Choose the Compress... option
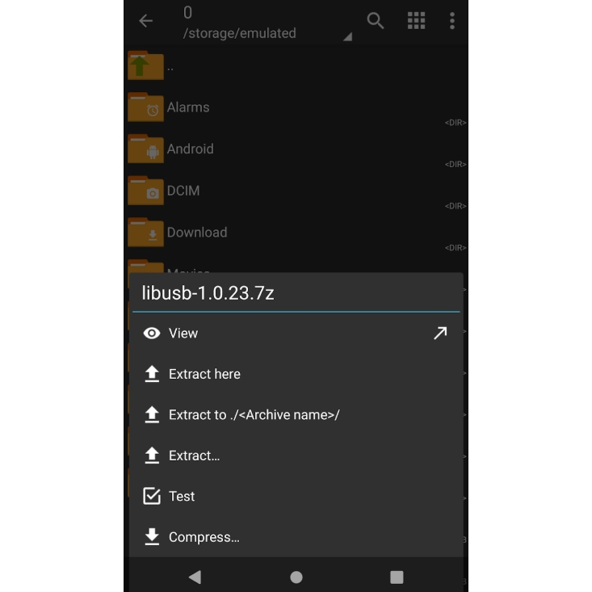This screenshot has height=592, width=592. (296, 537)
